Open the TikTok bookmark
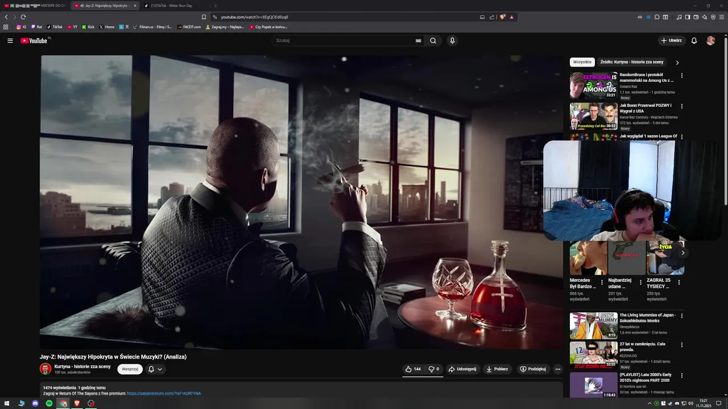728x409 pixels. click(x=55, y=27)
